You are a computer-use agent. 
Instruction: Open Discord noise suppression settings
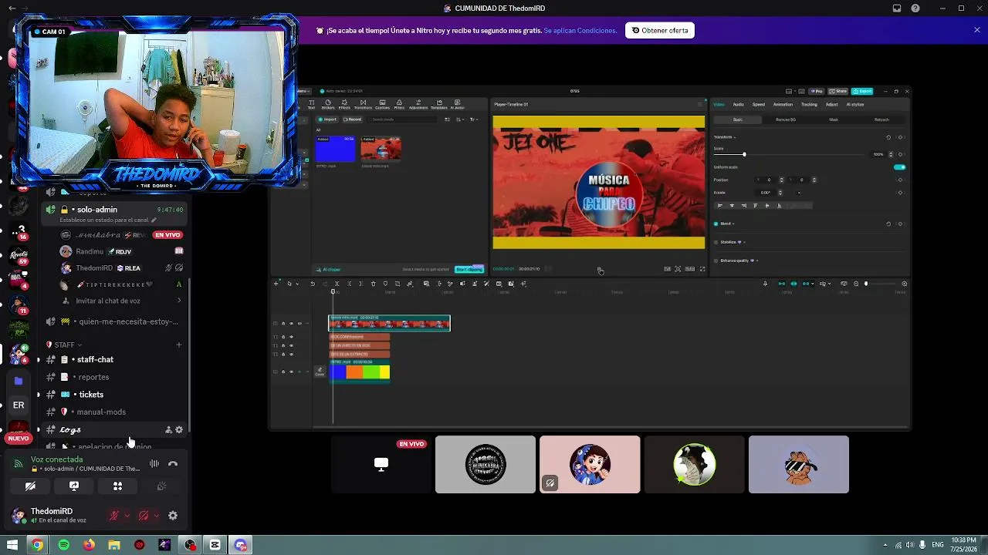pyautogui.click(x=154, y=464)
